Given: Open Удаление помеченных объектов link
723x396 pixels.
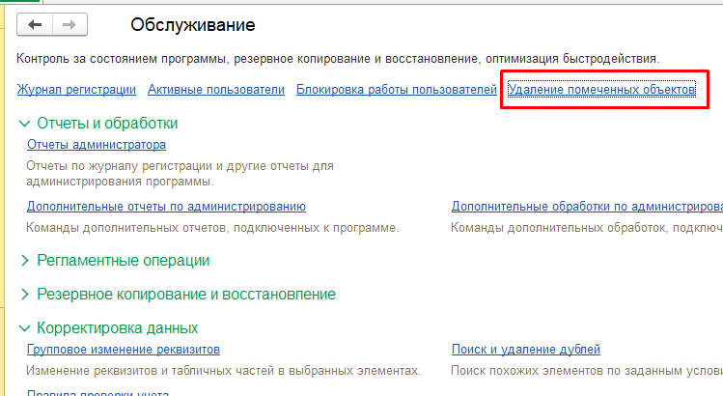Looking at the screenshot, I should point(601,89).
